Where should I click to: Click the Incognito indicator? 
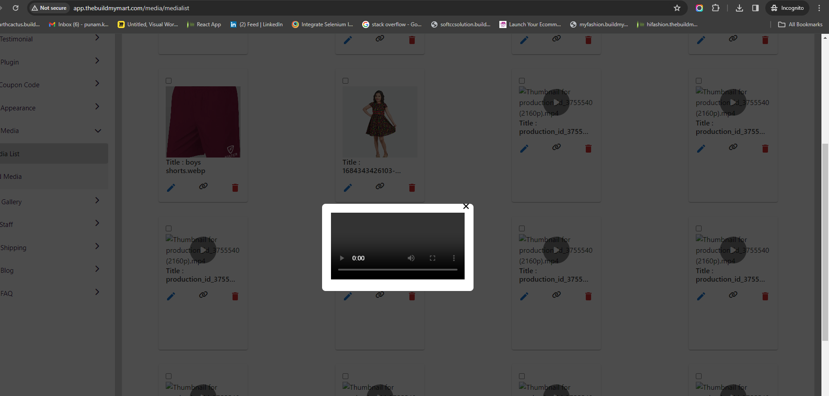[x=788, y=8]
